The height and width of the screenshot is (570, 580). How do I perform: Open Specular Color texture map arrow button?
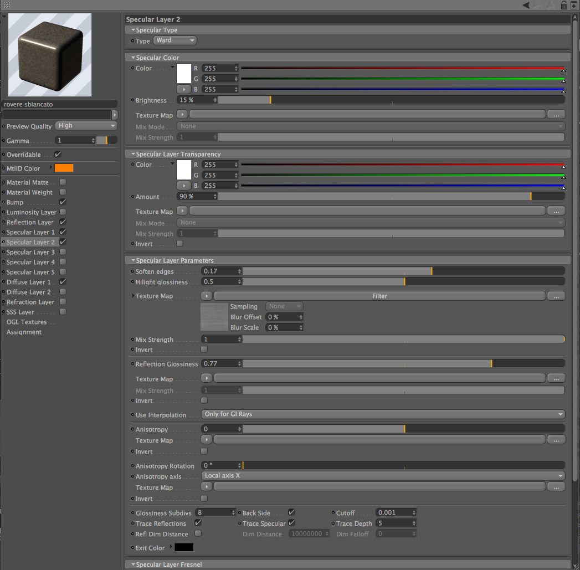point(182,115)
